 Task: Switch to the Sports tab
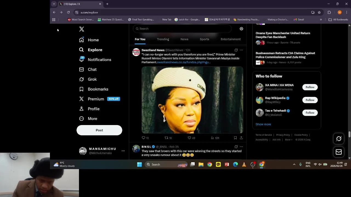tap(204, 39)
